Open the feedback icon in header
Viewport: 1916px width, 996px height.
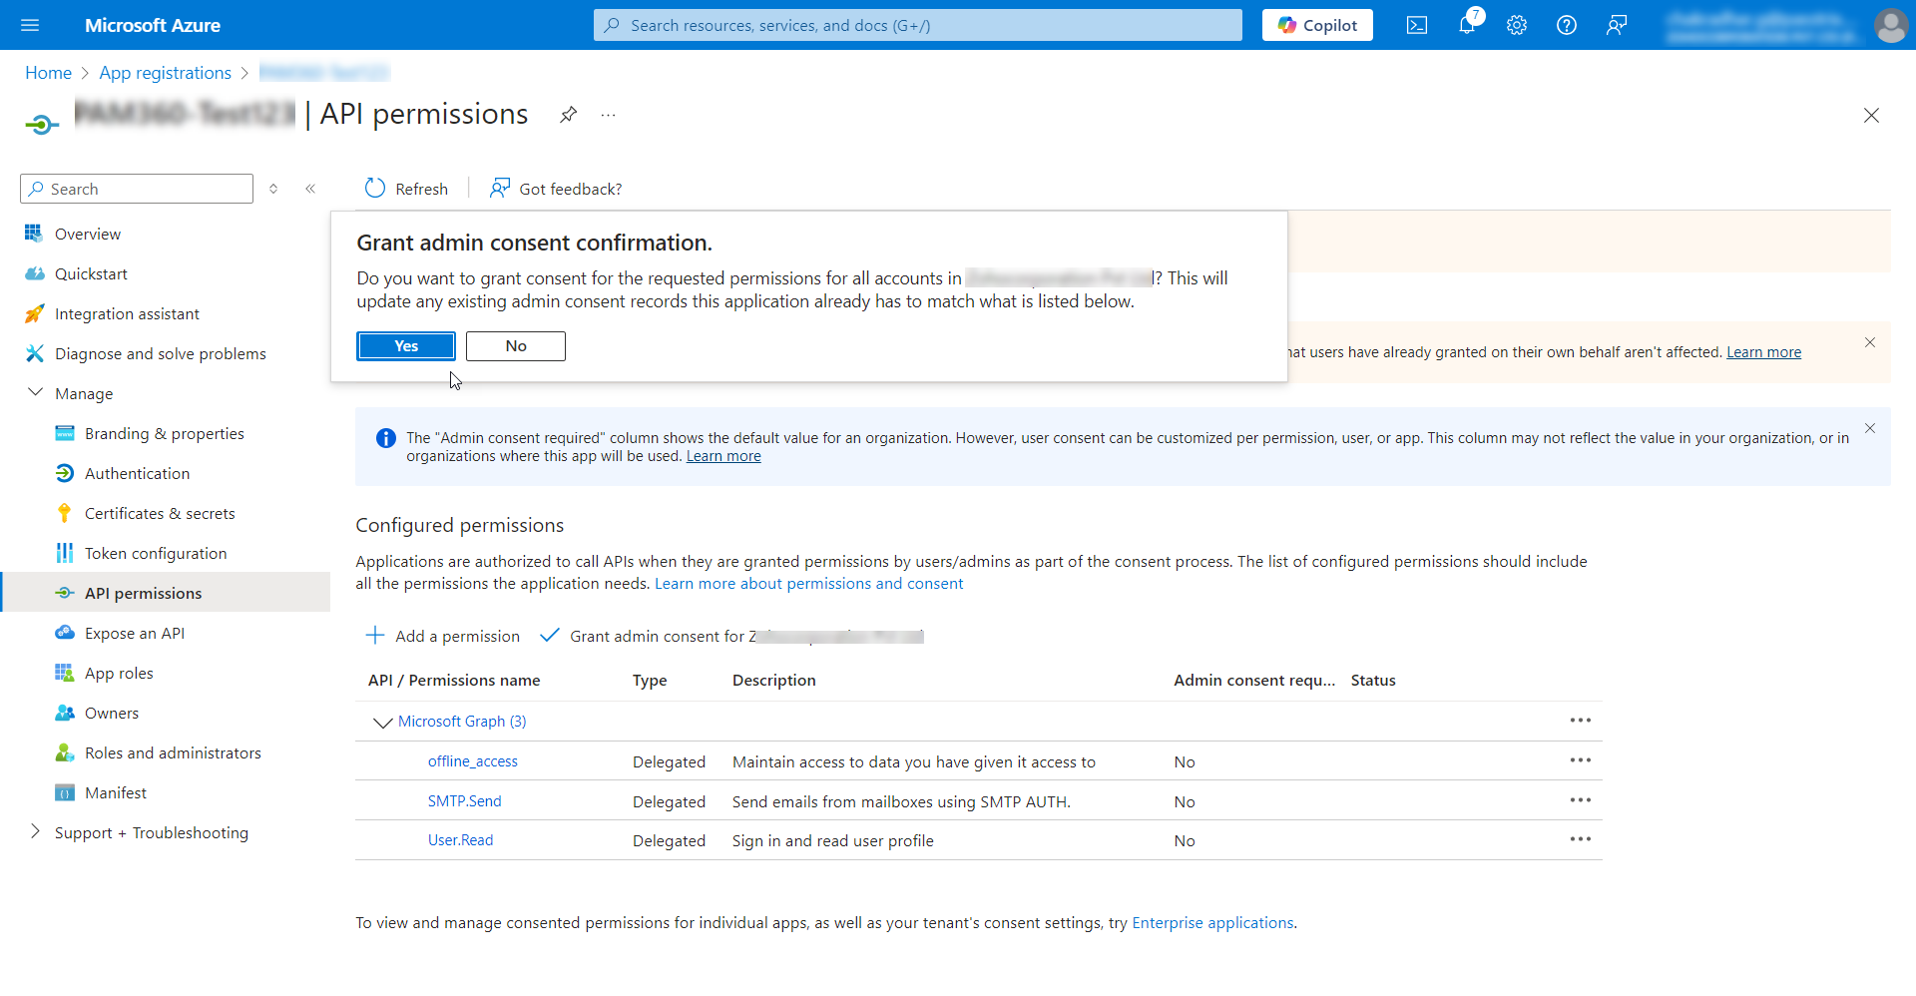(1617, 25)
